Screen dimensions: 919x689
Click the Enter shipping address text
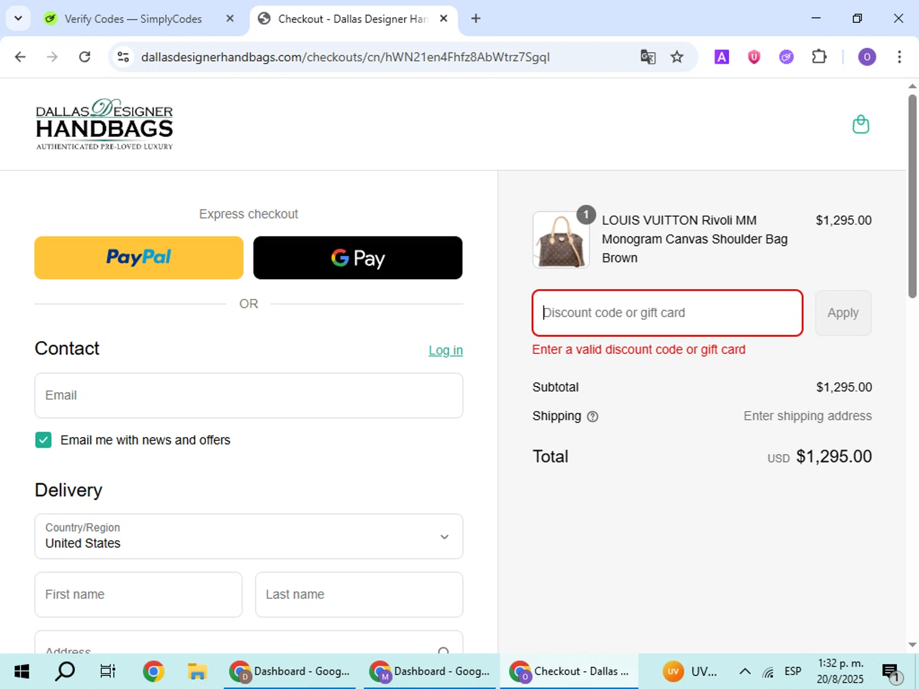click(807, 416)
